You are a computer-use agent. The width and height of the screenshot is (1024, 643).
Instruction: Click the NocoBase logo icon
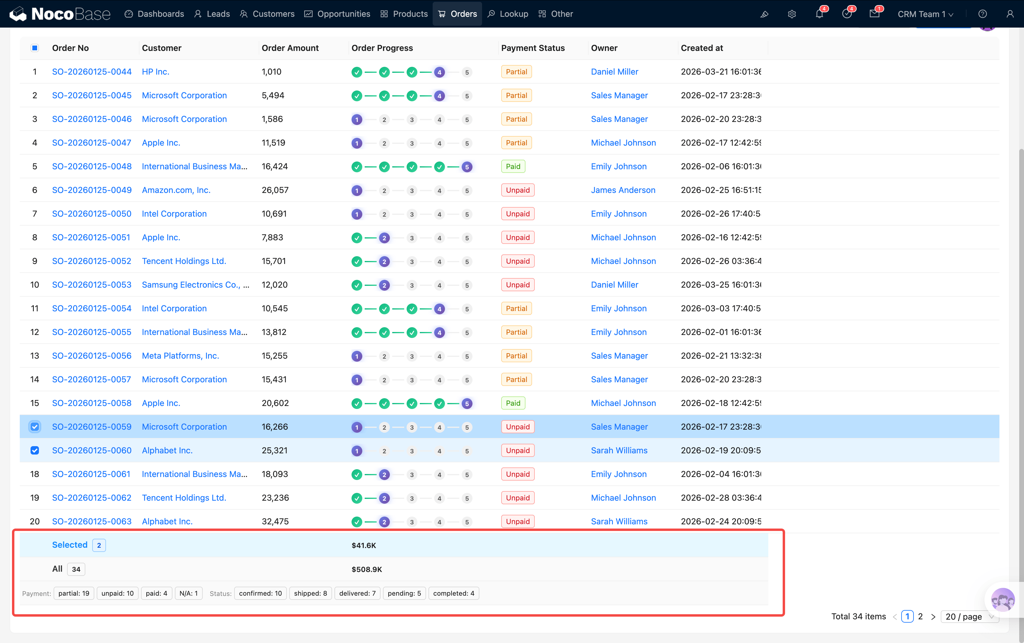(x=18, y=14)
